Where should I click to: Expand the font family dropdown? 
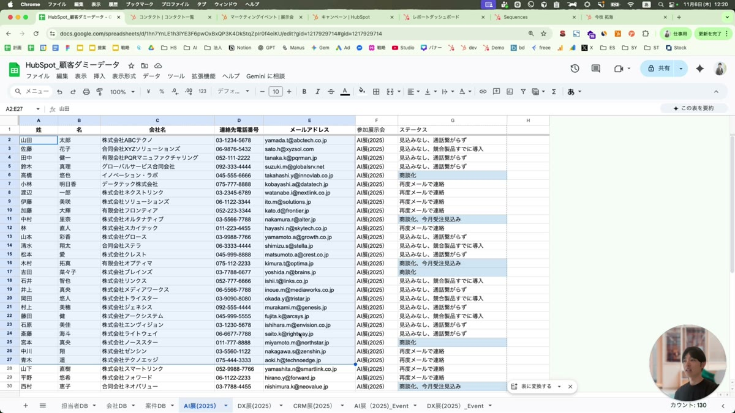[x=233, y=92]
